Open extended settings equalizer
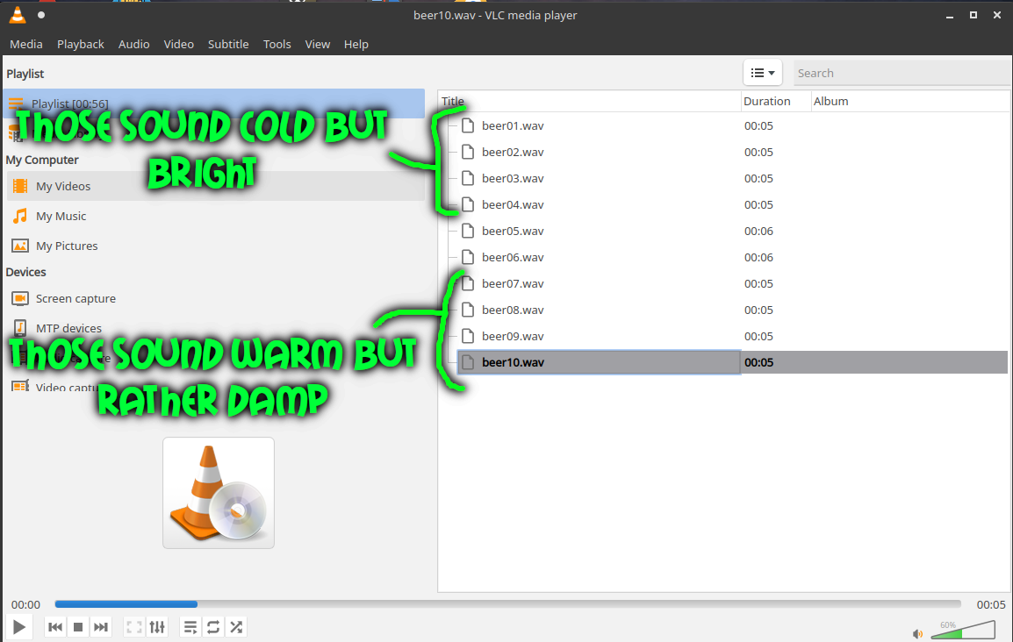The height and width of the screenshot is (642, 1013). pyautogui.click(x=157, y=626)
